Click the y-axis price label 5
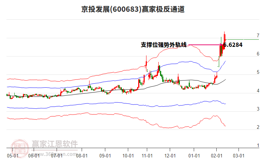 point(258,72)
